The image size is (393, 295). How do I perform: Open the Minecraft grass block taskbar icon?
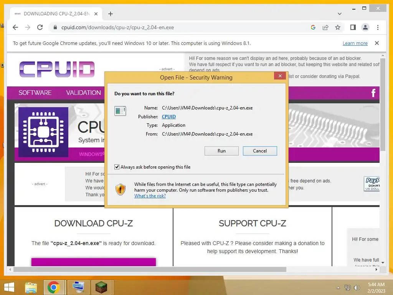[x=101, y=287]
